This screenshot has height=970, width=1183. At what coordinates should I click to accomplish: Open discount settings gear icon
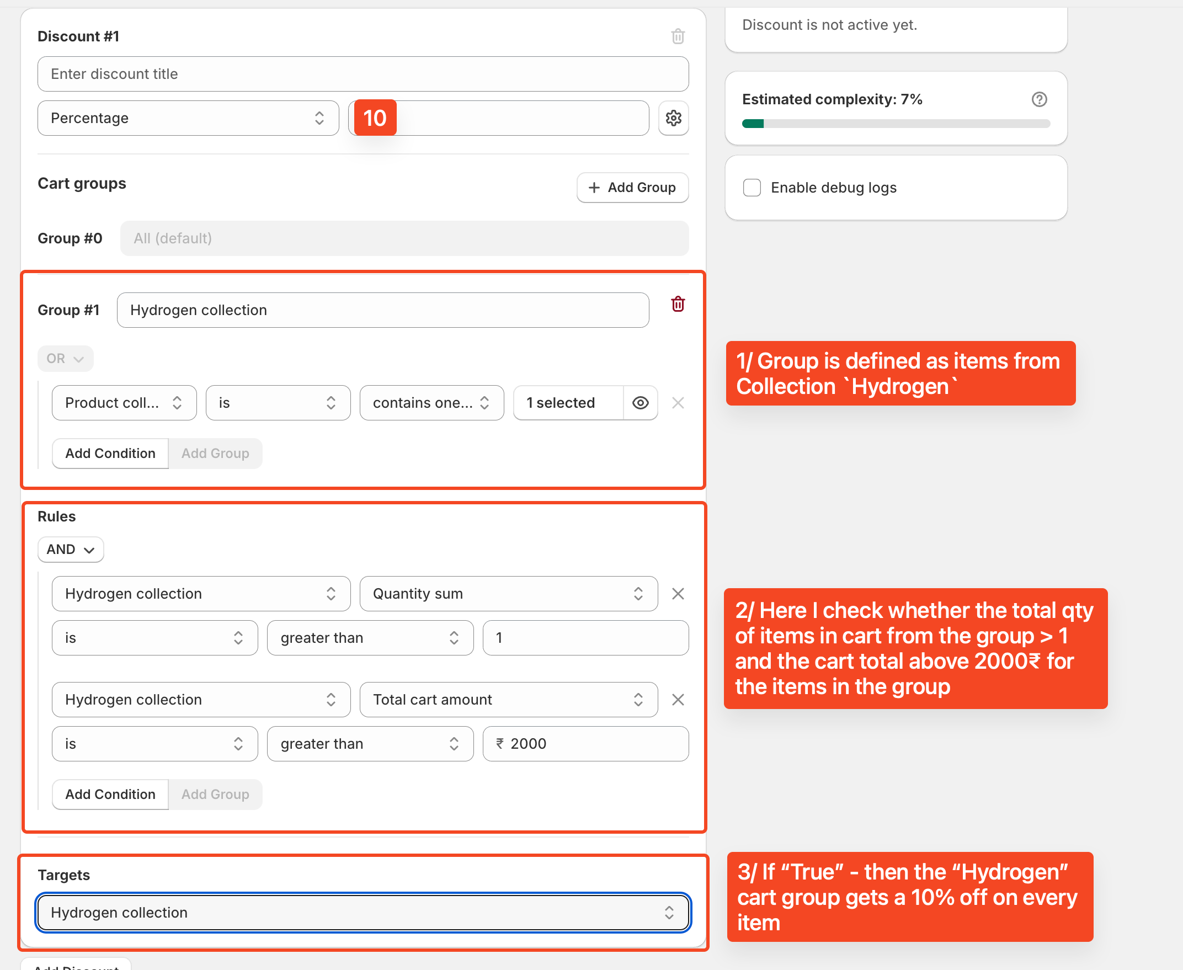(673, 118)
